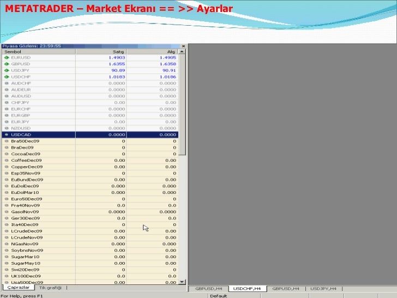Click the Satış column header
The height and width of the screenshot is (298, 397).
point(101,52)
